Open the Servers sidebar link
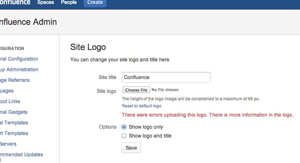This screenshot has height=163, width=300. tap(8, 144)
